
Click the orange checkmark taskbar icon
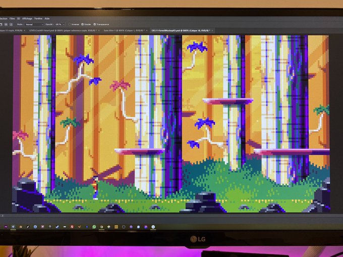79,227
